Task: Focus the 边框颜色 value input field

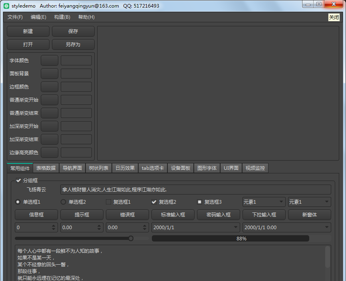Action: (x=76, y=87)
